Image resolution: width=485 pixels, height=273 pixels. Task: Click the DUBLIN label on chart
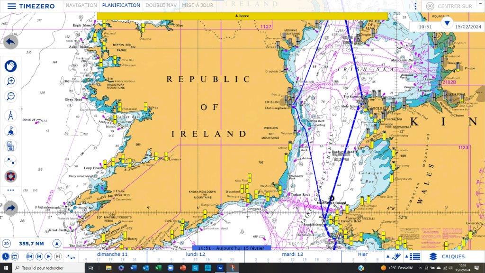pos(271,102)
